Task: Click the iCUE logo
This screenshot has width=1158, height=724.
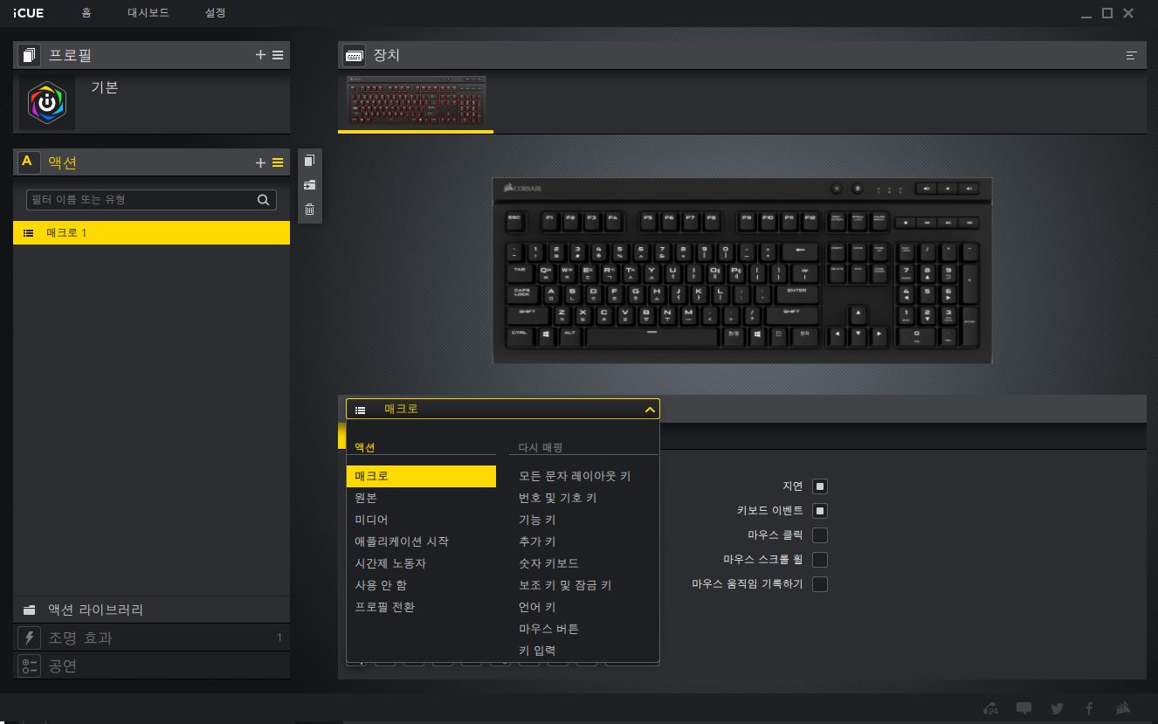Action: pos(28,13)
